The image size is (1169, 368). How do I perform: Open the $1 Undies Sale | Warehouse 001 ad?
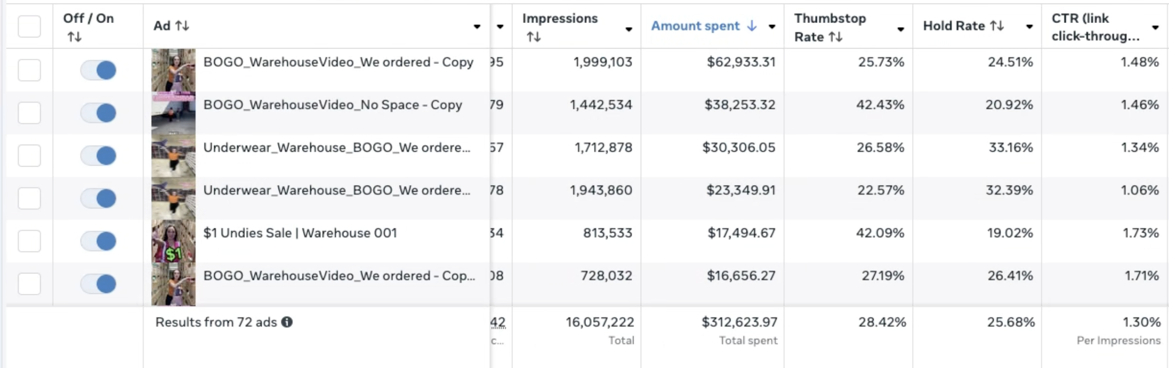pos(300,233)
